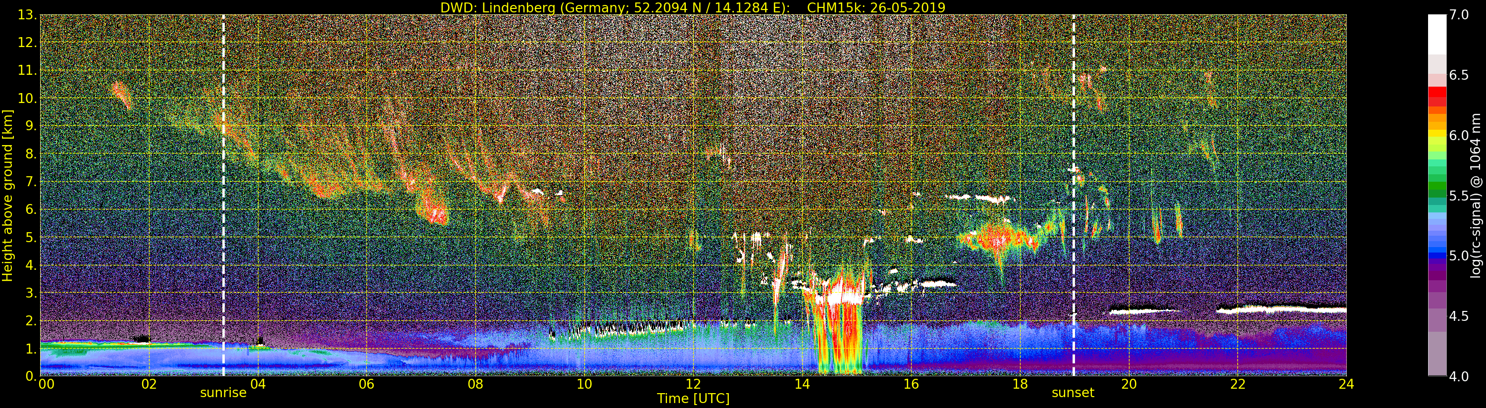
Task: Click the white dashed sunset marker line
Action: pos(1074,195)
